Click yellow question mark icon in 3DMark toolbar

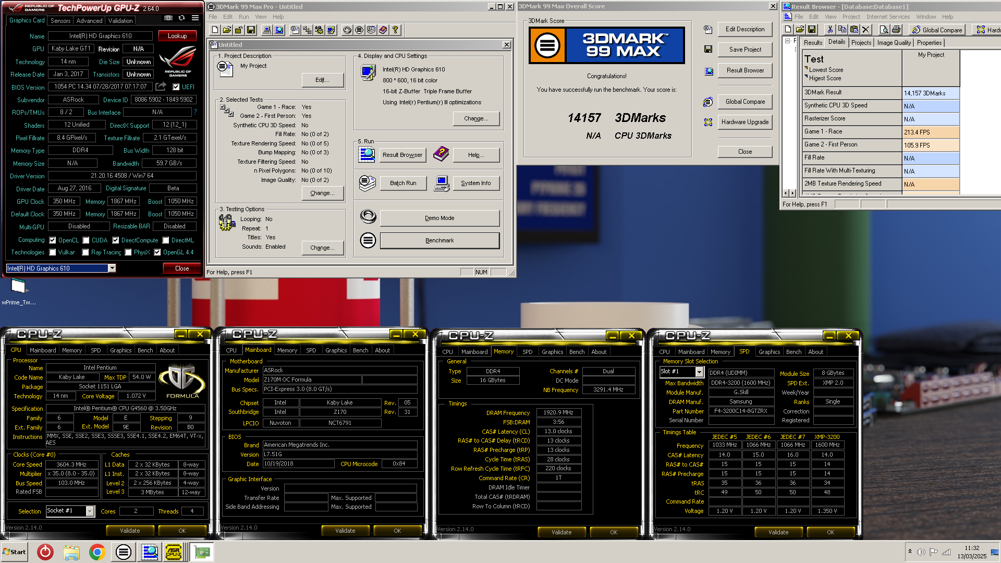395,30
